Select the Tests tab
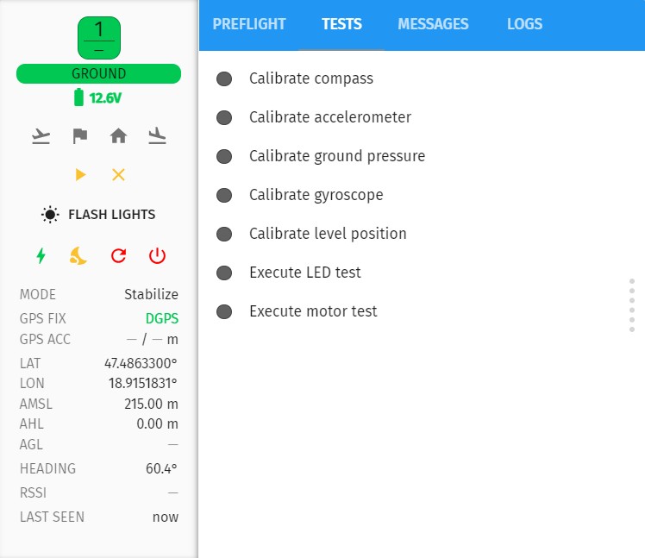645x558 pixels. 341,24
